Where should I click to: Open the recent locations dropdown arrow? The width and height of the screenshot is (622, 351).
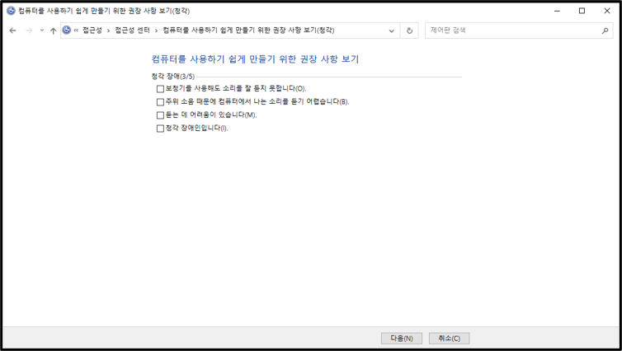(41, 30)
